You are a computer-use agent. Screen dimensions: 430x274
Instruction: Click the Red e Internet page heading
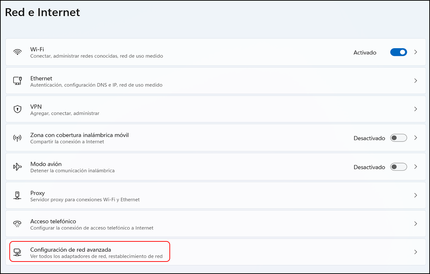42,12
